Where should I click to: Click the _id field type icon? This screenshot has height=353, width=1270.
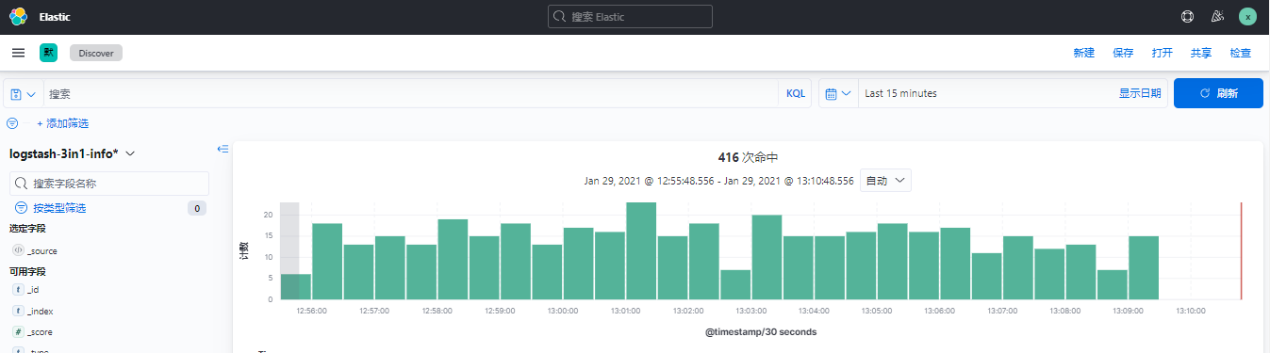(17, 290)
